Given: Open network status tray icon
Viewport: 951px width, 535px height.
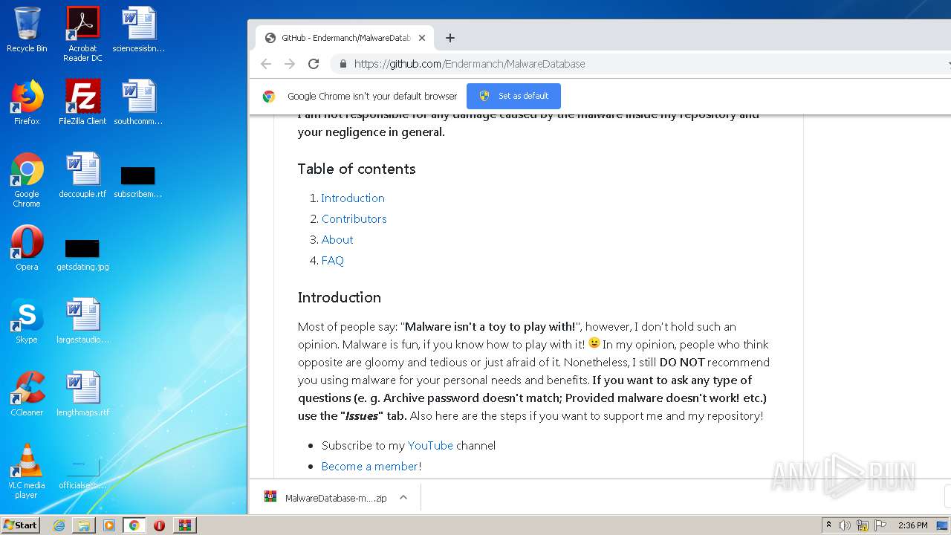Looking at the screenshot, I should coord(863,525).
